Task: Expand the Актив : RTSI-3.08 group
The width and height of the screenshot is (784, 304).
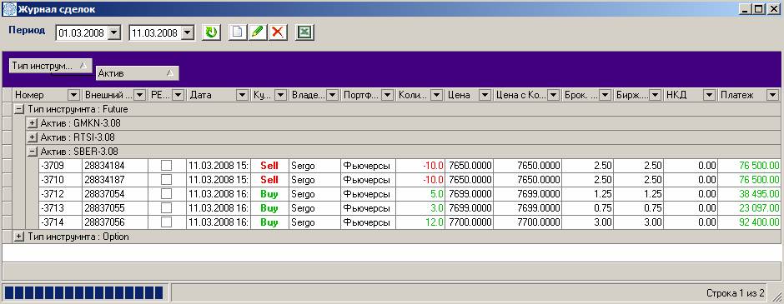Action: click(x=33, y=137)
